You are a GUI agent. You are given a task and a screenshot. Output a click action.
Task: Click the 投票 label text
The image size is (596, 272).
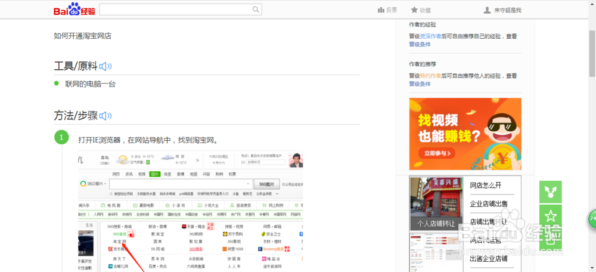(392, 10)
